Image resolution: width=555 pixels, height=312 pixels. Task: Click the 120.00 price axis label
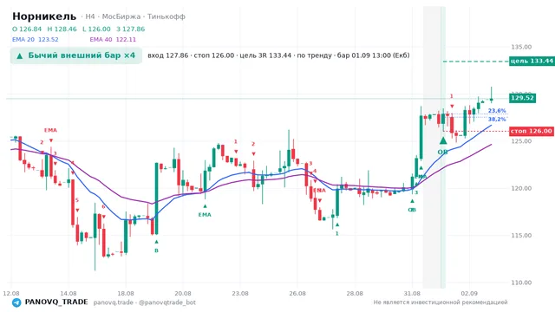521,189
